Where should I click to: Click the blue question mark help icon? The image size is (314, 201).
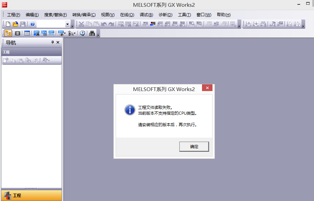click(x=32, y=24)
